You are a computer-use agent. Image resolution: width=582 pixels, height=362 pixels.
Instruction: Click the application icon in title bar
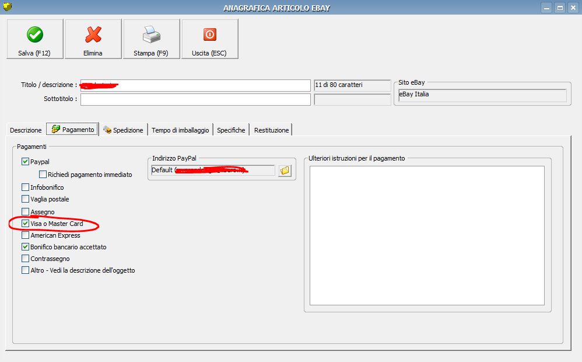pos(7,6)
